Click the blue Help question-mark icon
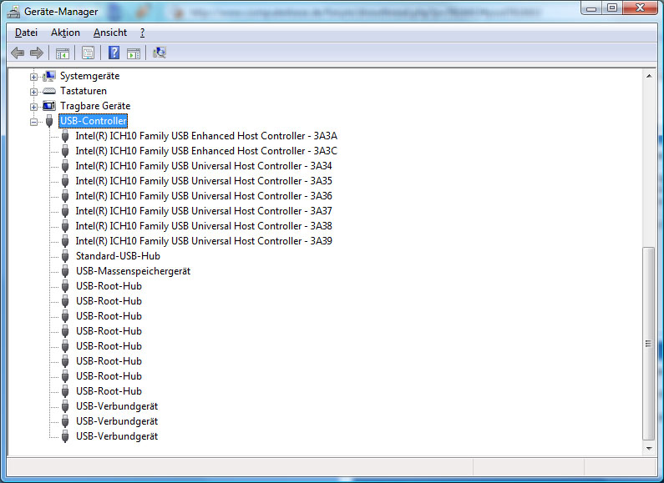The height and width of the screenshot is (483, 664). (114, 53)
